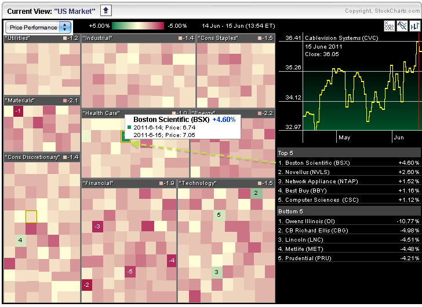Screen dimensions: 422x307
Task: Select the line chart with averages icon
Action: click(x=402, y=26)
